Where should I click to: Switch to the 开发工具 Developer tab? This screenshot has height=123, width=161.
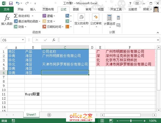click(x=116, y=9)
